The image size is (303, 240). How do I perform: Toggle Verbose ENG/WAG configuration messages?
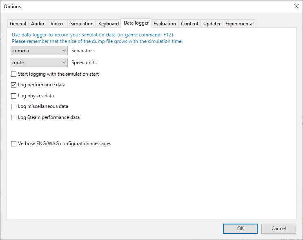14,144
